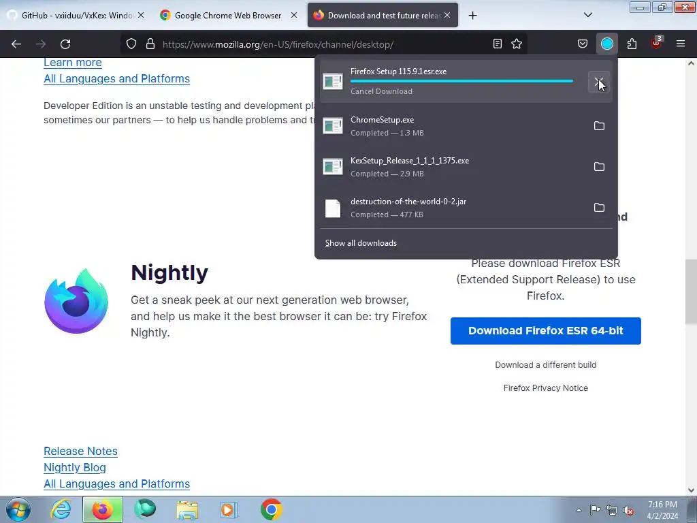This screenshot has width=697, height=523.
Task: Launch Google Chrome from taskbar
Action: pos(271,509)
